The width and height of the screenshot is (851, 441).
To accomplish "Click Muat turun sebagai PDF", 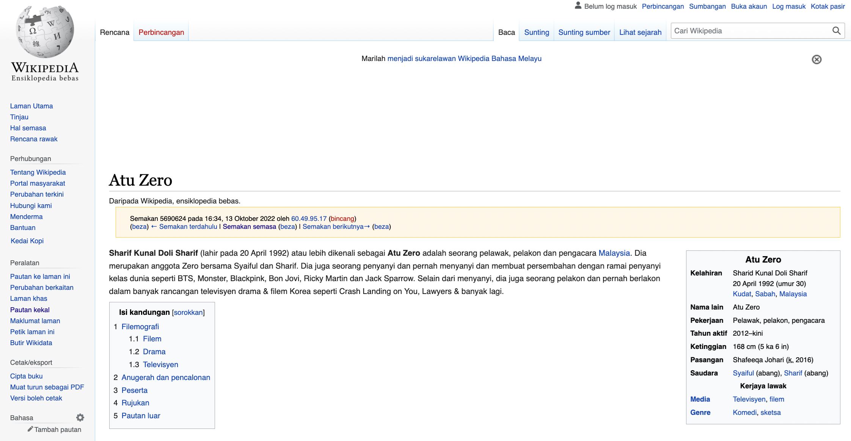I will click(47, 387).
